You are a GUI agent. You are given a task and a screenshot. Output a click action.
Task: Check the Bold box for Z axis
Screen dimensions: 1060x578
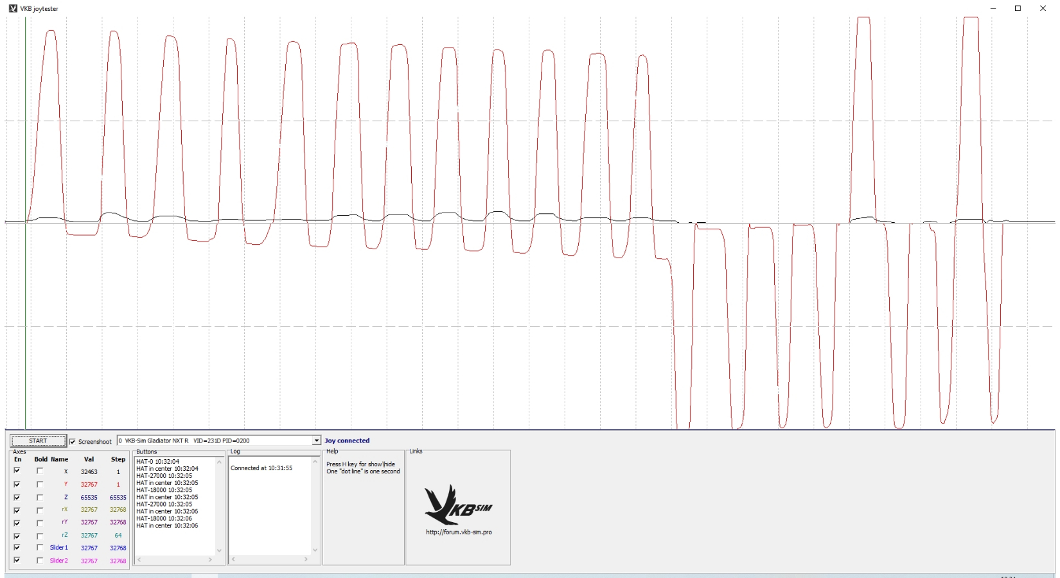pyautogui.click(x=40, y=497)
